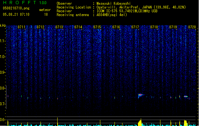Click the 0.7 kHz axis label
The height and width of the screenshot is (126, 199).
(3, 104)
